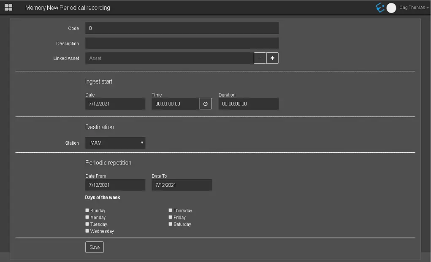This screenshot has width=431, height=262.
Task: Click the Save button
Action: [95, 247]
